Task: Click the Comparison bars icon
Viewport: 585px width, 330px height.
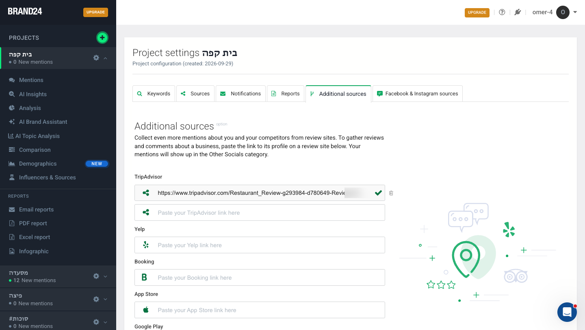Action: coord(12,150)
